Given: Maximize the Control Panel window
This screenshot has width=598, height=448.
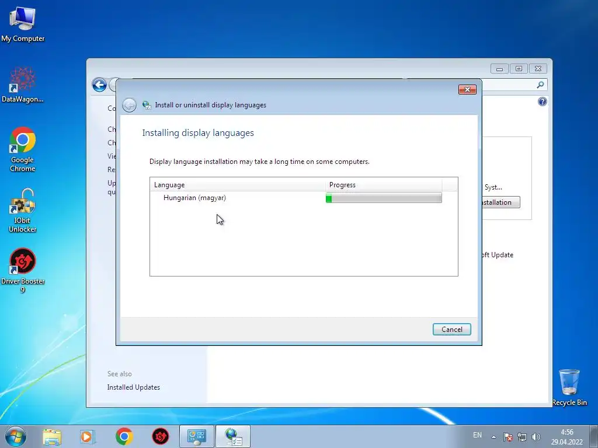Looking at the screenshot, I should [x=519, y=69].
